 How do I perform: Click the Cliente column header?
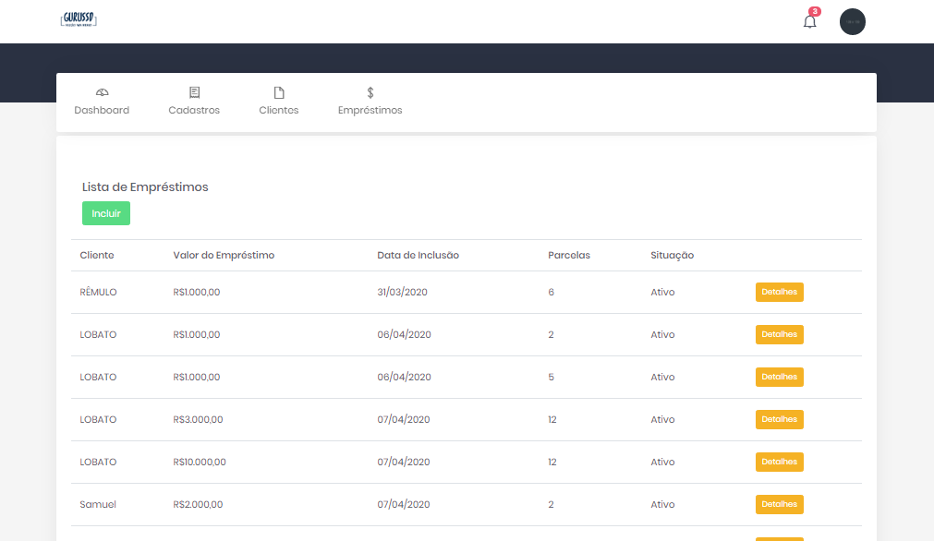[x=97, y=256]
